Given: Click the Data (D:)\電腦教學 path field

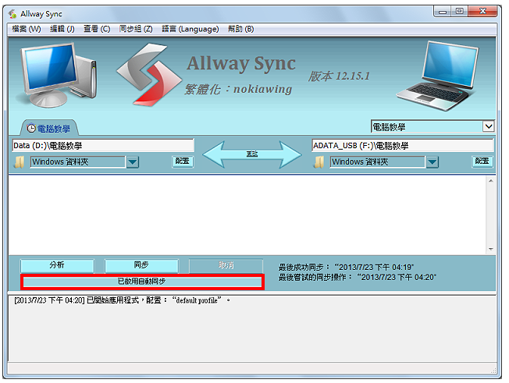Looking at the screenshot, I should pyautogui.click(x=103, y=146).
